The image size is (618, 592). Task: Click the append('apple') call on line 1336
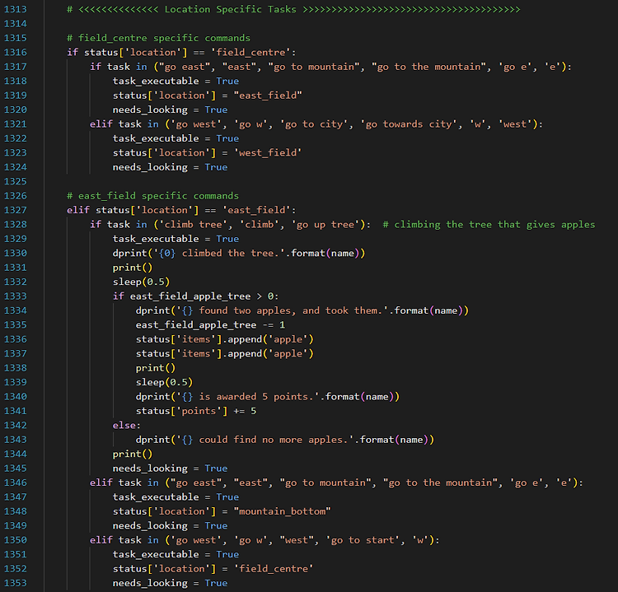[x=271, y=339]
